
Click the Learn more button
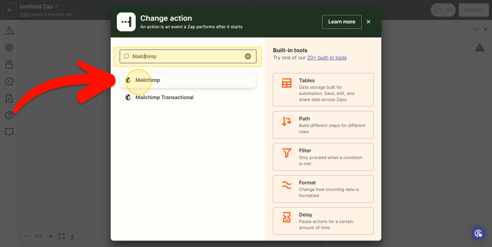coord(342,22)
